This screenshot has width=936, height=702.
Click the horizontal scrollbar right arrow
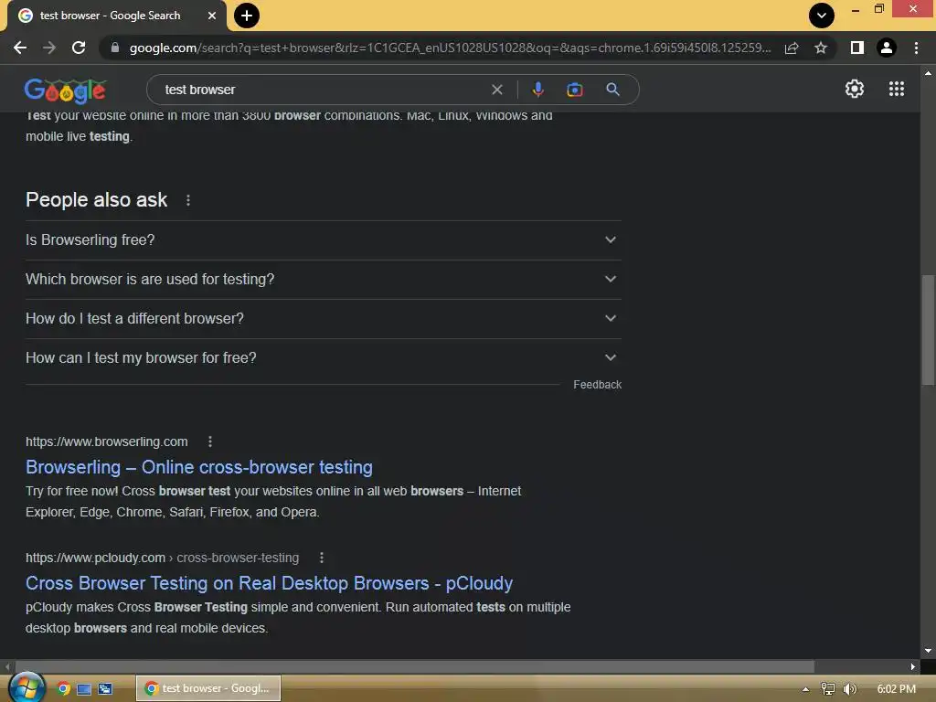913,666
